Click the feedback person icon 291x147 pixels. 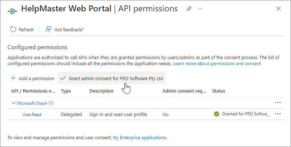click(48, 29)
